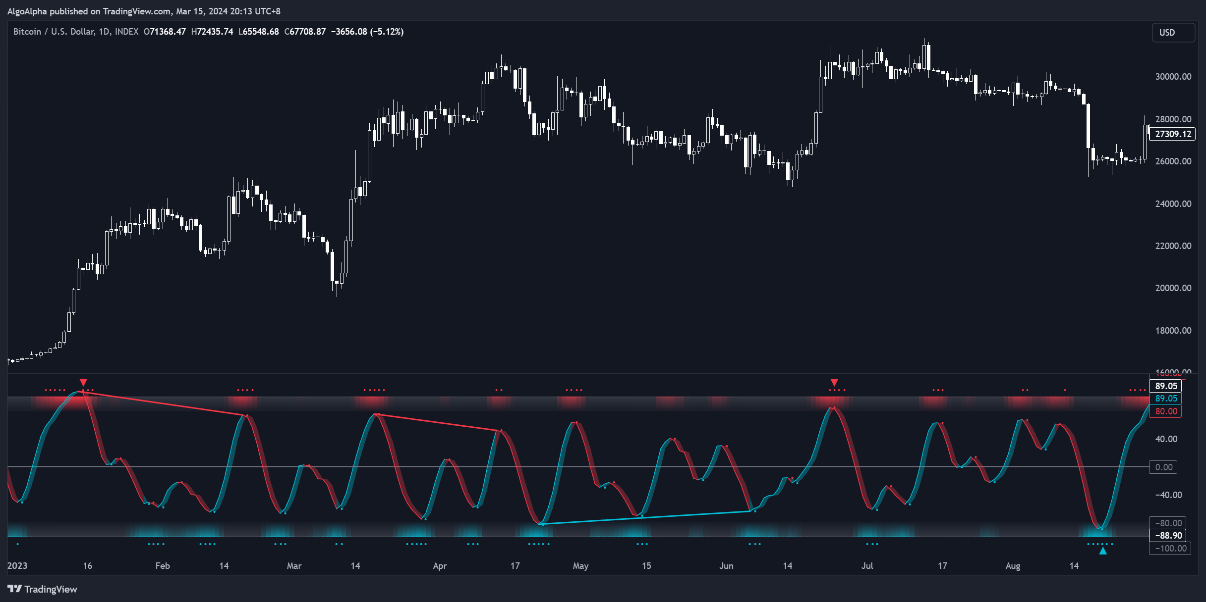
Task: Click the 15 date label on the time axis
Action: [646, 565]
